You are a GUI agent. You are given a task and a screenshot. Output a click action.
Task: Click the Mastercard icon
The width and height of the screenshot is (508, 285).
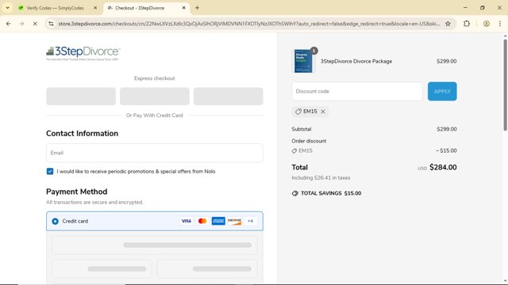(202, 221)
